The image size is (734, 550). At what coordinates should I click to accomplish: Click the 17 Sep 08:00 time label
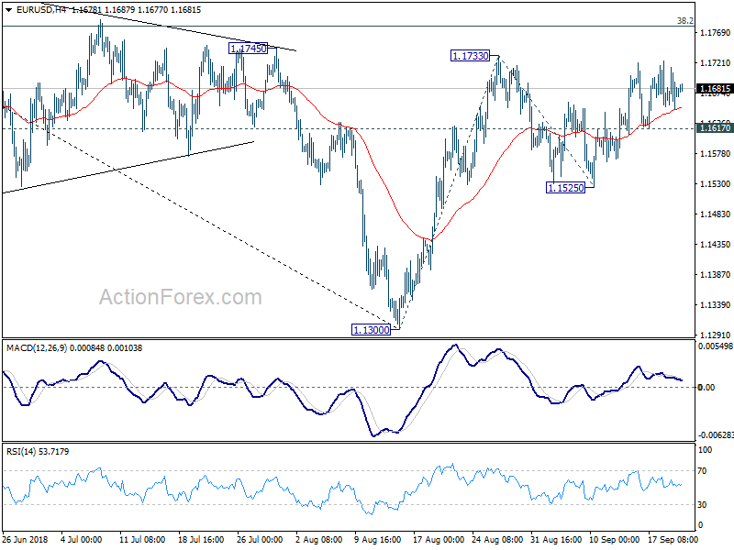673,540
